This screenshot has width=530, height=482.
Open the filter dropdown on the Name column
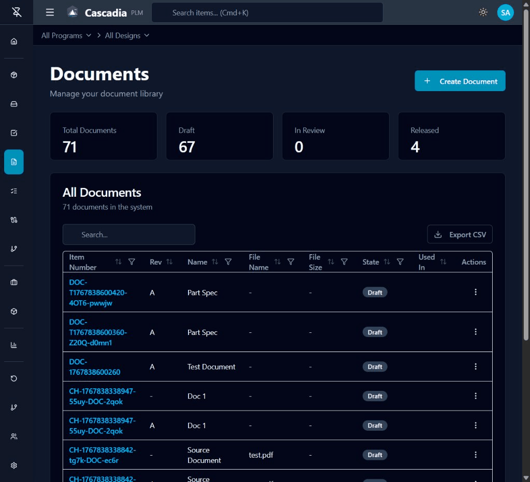click(228, 262)
